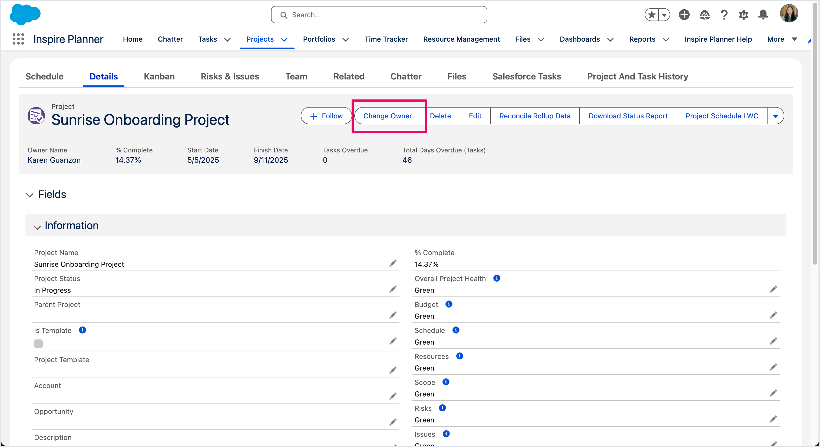Image resolution: width=820 pixels, height=447 pixels.
Task: Open the Team tab
Action: tap(296, 76)
